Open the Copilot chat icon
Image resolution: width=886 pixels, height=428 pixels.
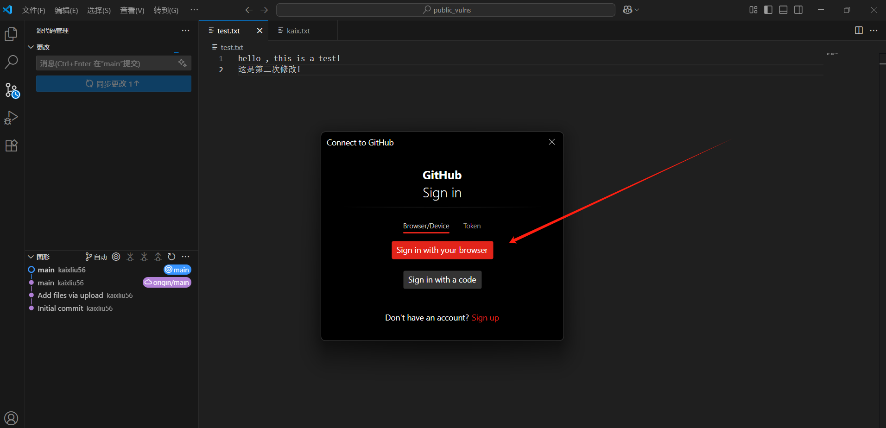click(x=627, y=10)
